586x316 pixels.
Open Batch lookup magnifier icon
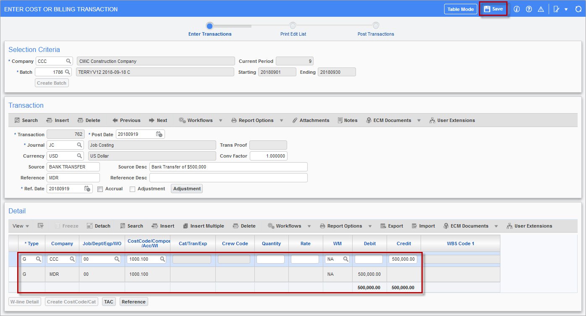click(x=68, y=72)
